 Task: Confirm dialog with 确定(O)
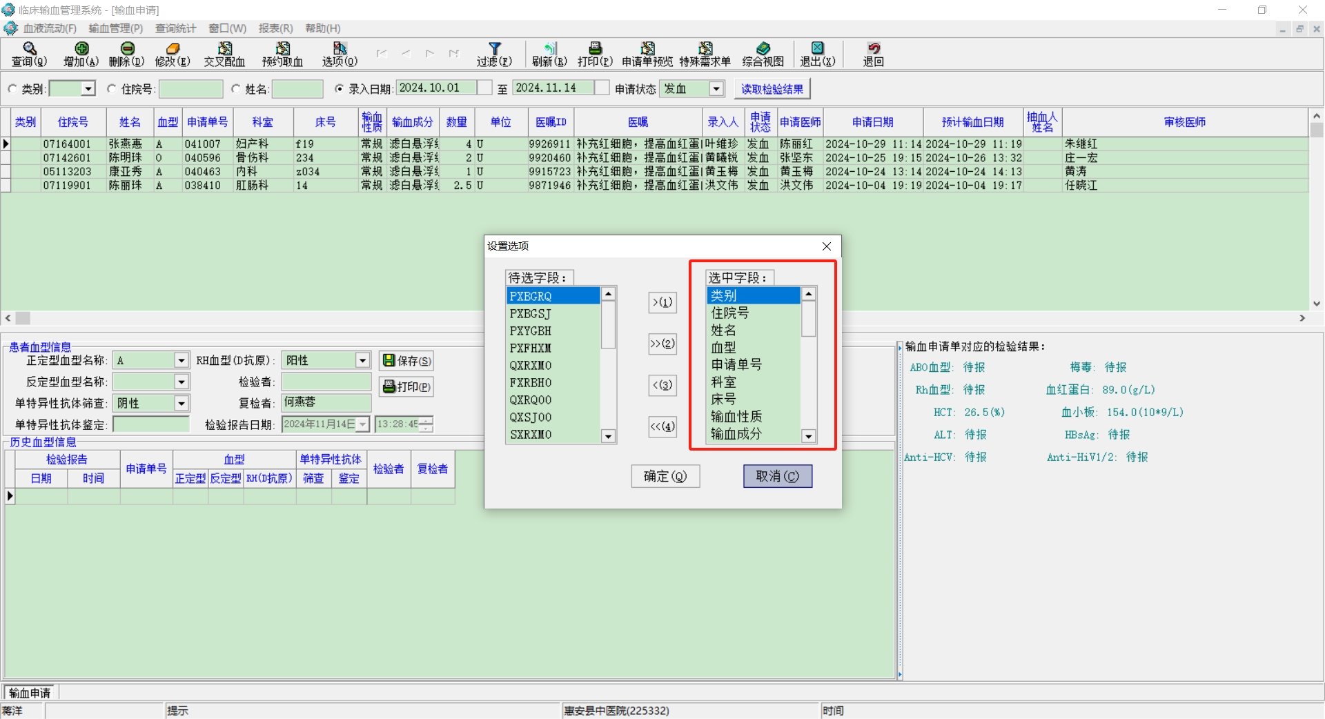point(665,476)
